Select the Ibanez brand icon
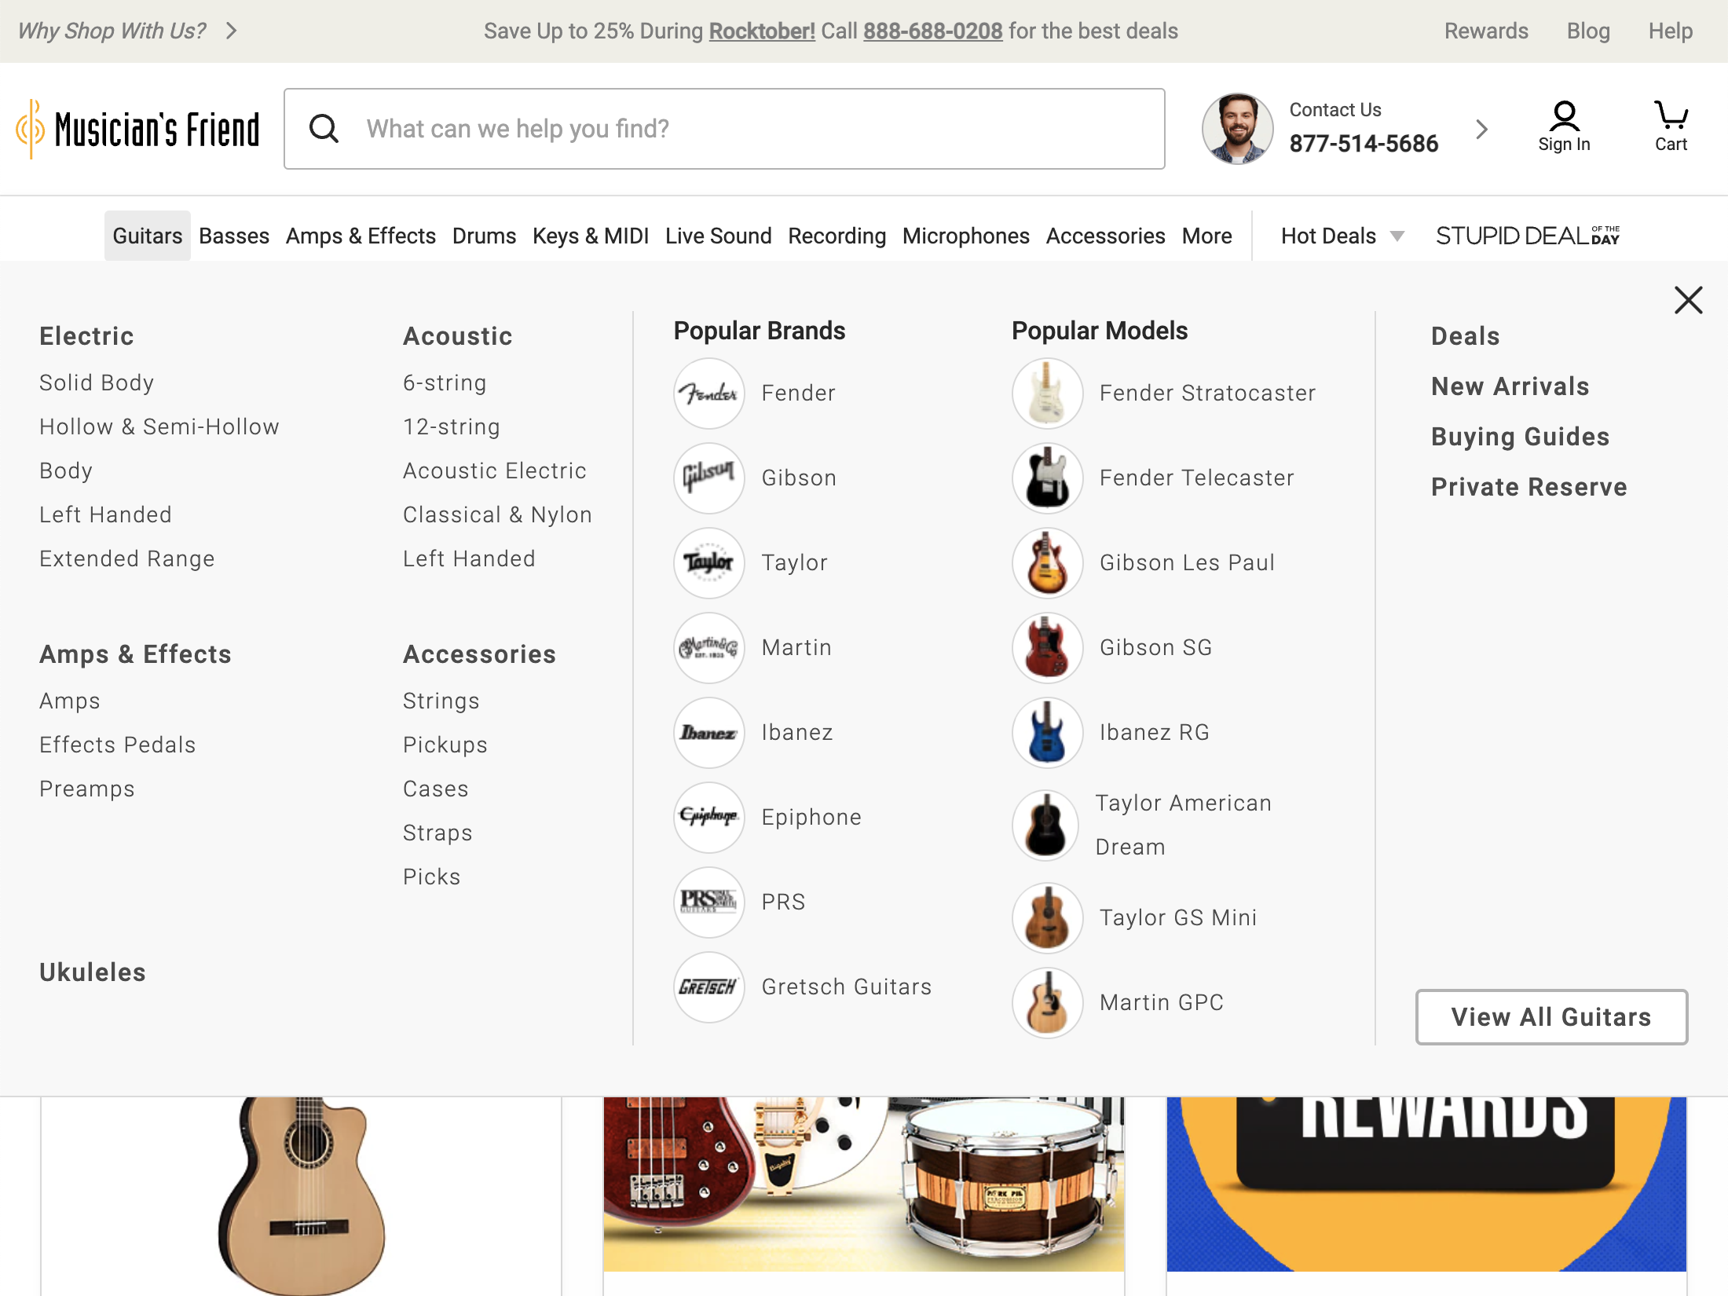This screenshot has height=1296, width=1728. [708, 732]
